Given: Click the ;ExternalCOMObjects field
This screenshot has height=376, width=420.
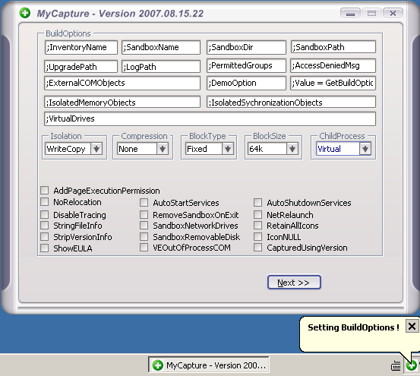Looking at the screenshot, I should coord(122,83).
